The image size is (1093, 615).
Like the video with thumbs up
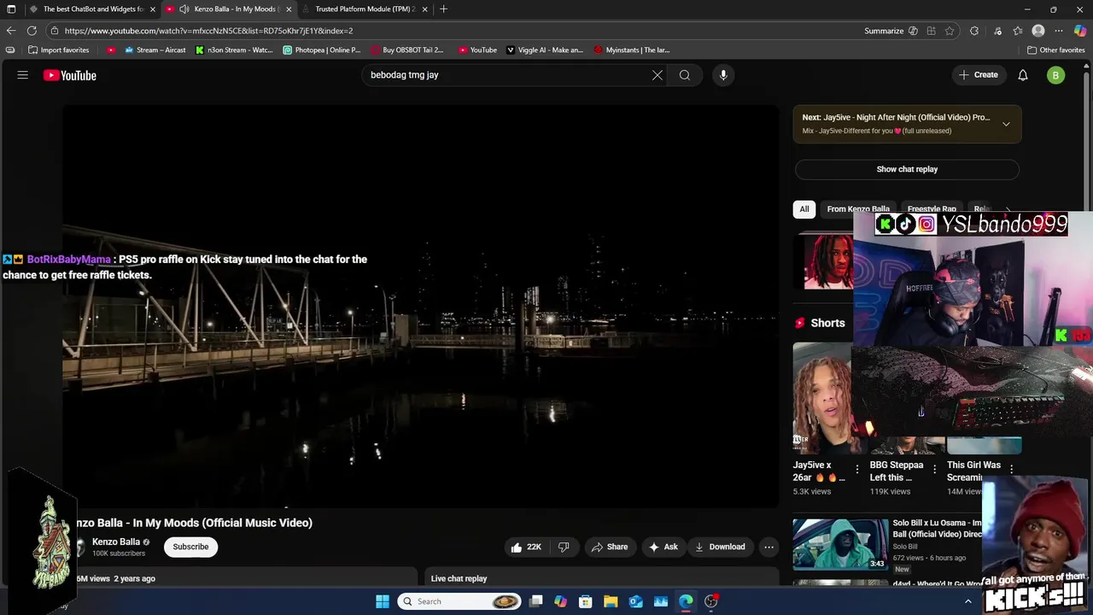click(x=527, y=547)
